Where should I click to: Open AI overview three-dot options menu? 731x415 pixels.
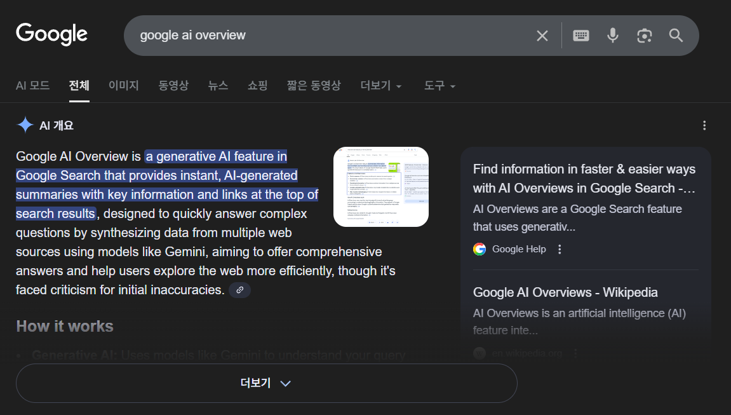click(x=704, y=126)
